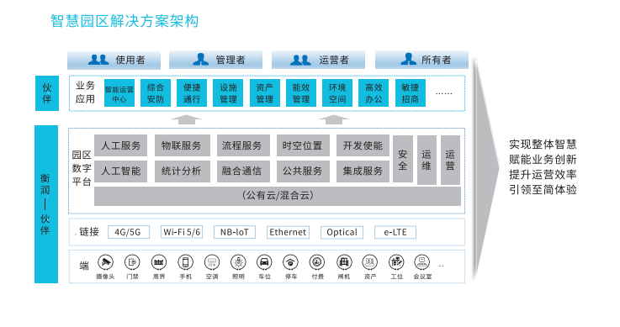
Task: Click the 公有云/混合云 cloud bar
Action: (x=278, y=196)
